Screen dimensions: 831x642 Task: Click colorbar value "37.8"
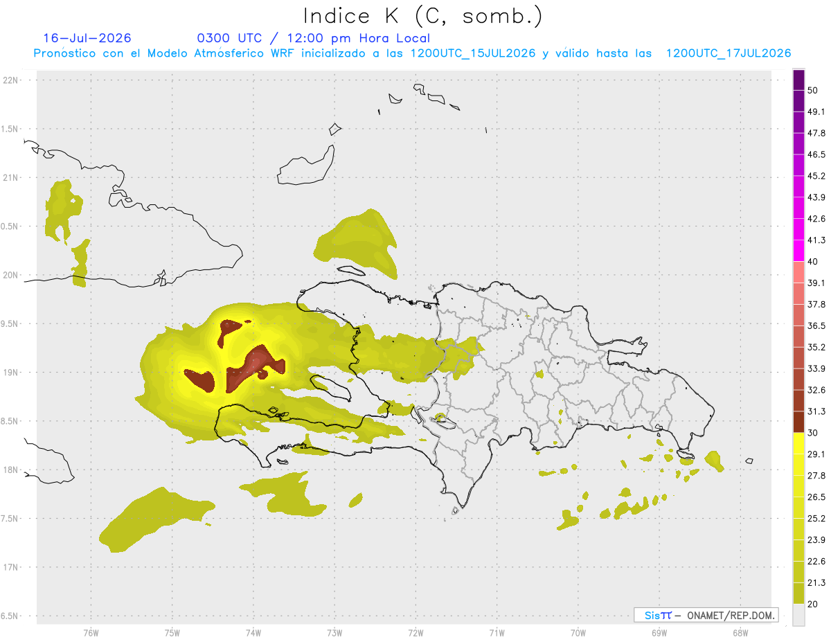coord(816,304)
